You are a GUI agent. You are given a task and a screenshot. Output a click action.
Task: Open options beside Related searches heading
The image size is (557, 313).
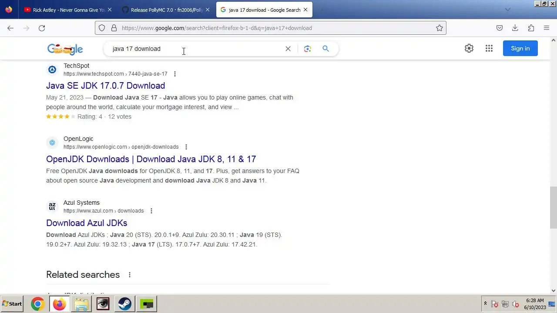click(x=130, y=275)
